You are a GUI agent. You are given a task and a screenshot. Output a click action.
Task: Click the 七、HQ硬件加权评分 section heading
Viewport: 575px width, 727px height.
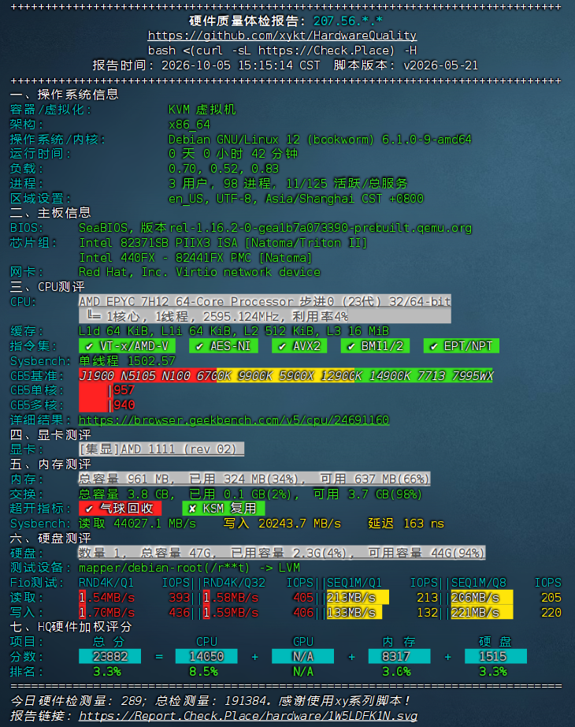pos(71,627)
